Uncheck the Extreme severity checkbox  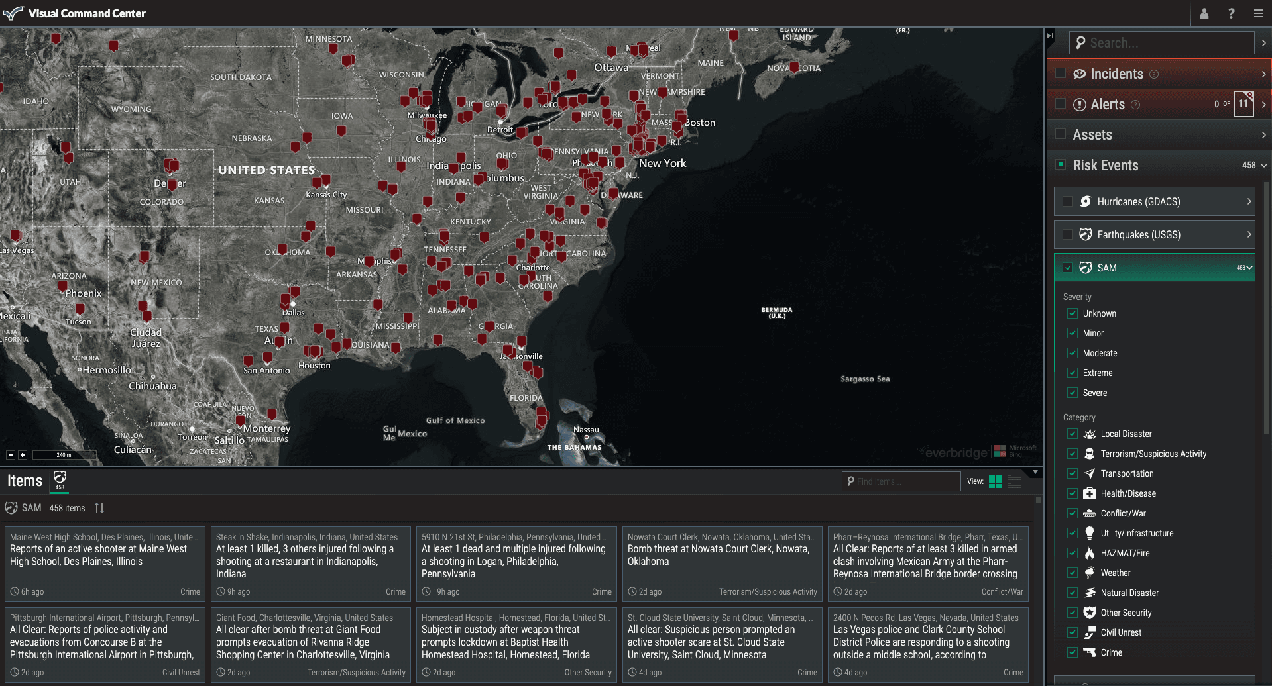click(x=1072, y=373)
